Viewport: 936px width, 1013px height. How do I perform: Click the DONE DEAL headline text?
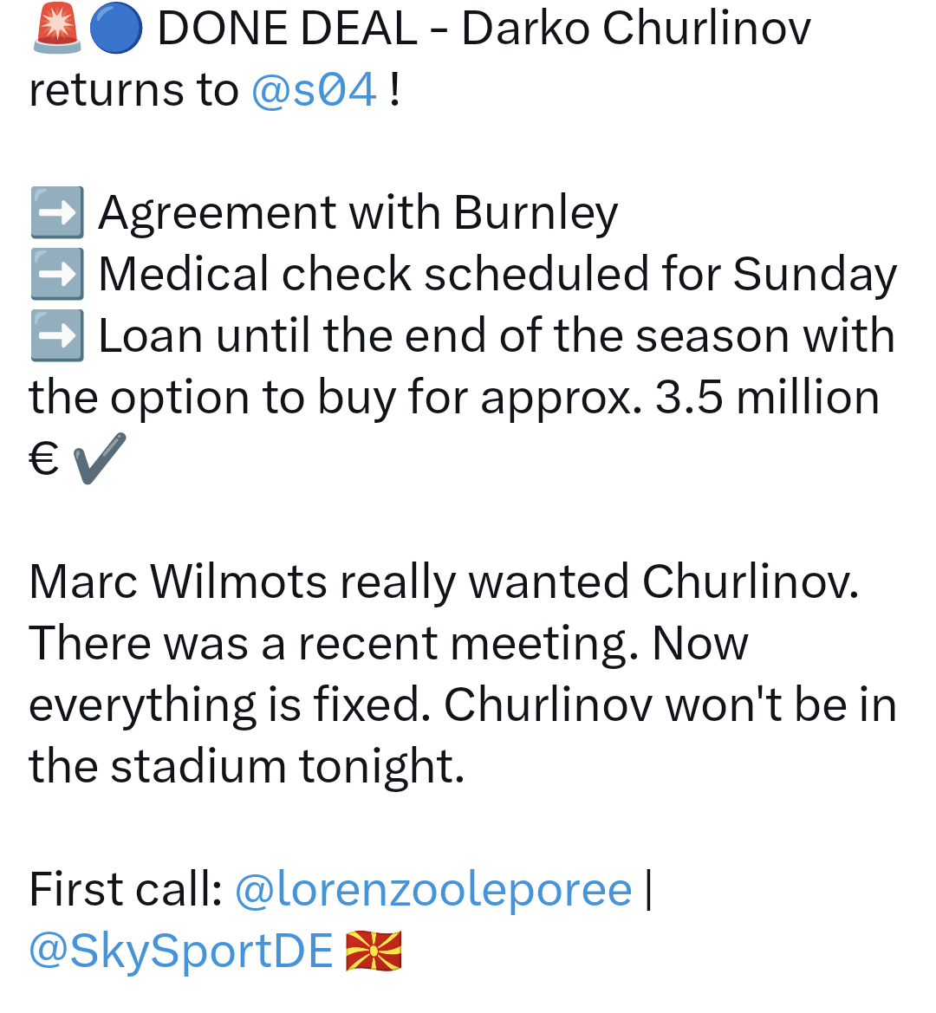(287, 29)
